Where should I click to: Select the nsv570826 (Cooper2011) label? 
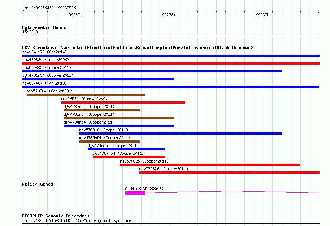[x=164, y=169]
